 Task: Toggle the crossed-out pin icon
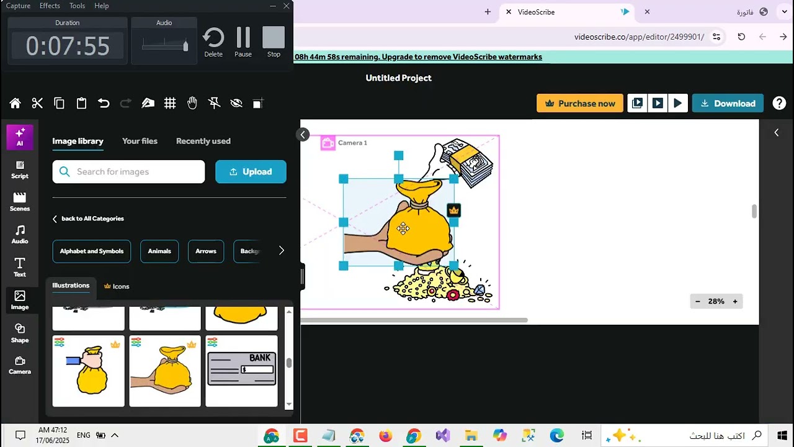click(x=215, y=104)
